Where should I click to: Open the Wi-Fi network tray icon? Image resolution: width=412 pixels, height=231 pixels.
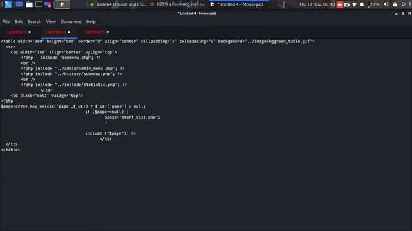pos(355,4)
